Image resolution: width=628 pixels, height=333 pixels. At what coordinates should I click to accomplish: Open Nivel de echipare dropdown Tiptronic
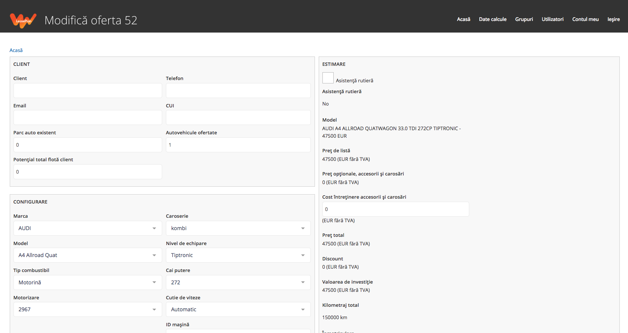pyautogui.click(x=238, y=255)
